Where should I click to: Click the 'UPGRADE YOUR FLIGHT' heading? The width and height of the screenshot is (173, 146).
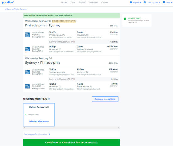(x=36, y=99)
